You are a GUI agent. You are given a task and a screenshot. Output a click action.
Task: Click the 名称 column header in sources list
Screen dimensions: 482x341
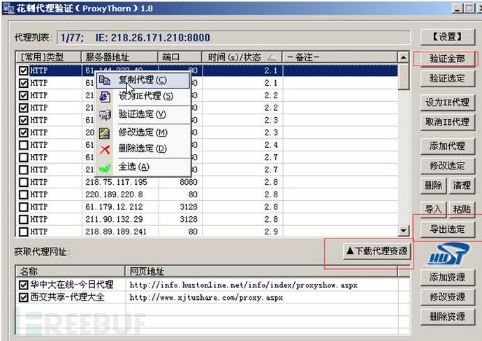71,271
